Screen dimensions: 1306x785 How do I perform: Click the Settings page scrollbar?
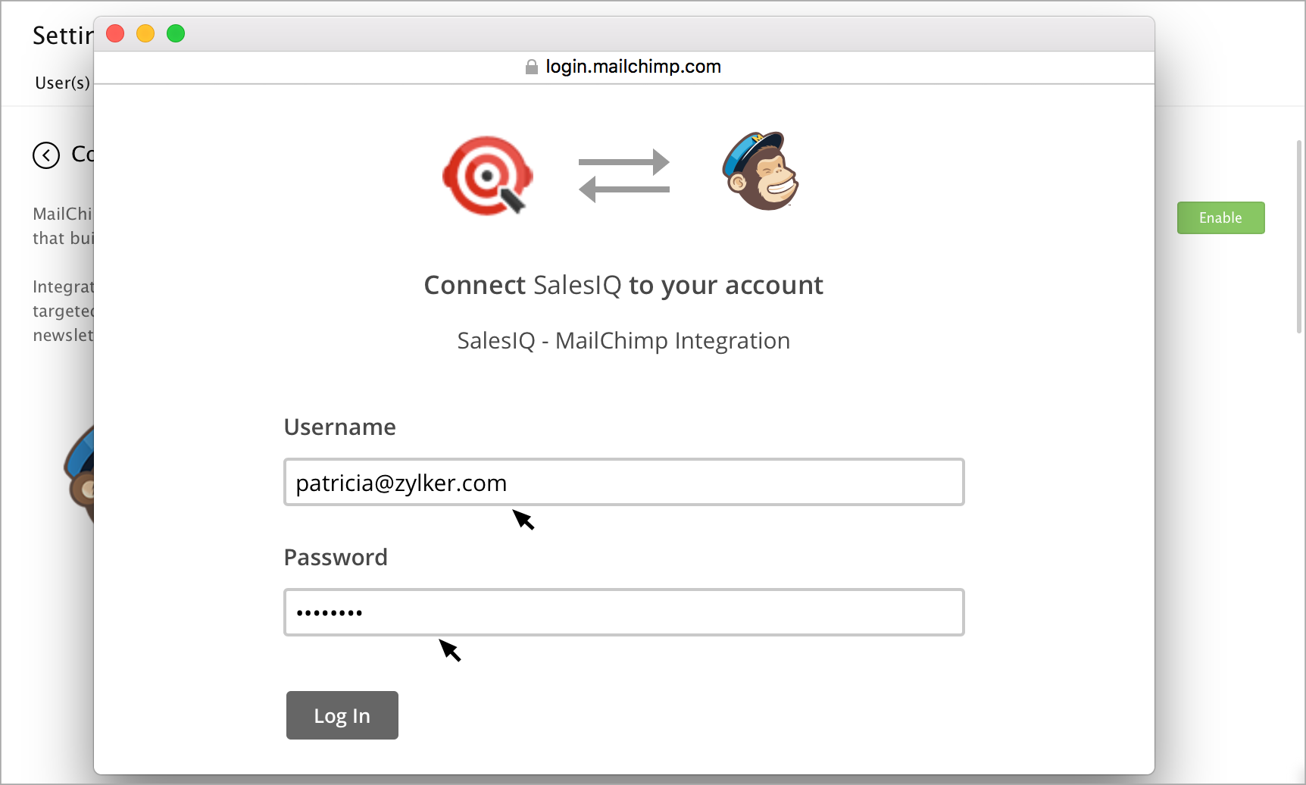1299,236
